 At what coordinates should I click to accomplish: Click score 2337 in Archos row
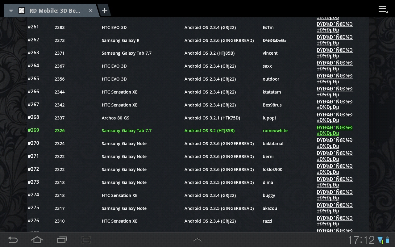point(60,118)
